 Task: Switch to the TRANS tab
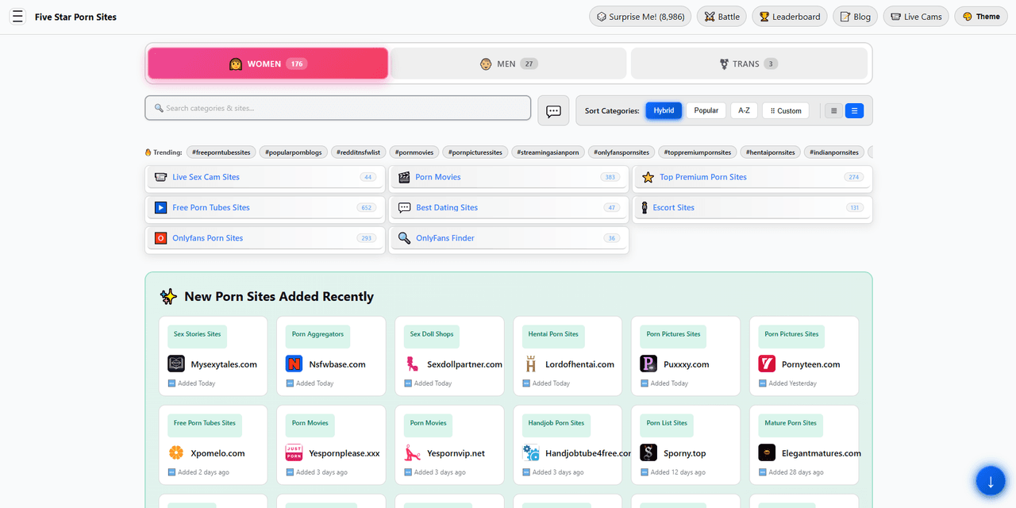tap(749, 63)
